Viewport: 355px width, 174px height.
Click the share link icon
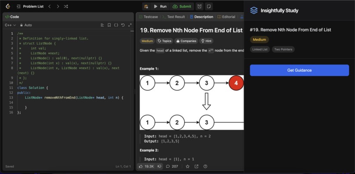[196, 167]
